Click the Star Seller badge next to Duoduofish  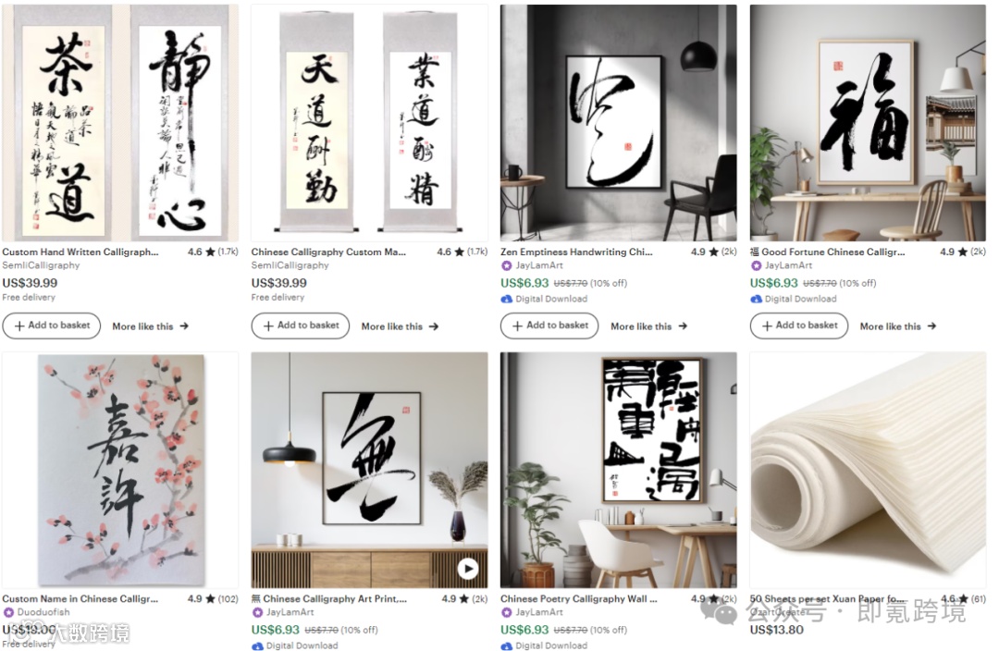[9, 612]
